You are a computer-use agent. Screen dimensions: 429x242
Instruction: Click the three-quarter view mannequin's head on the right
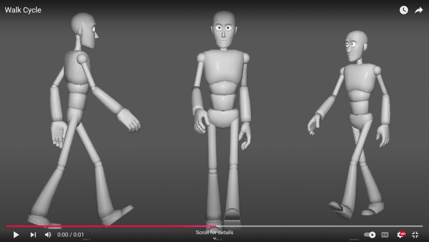pyautogui.click(x=356, y=45)
